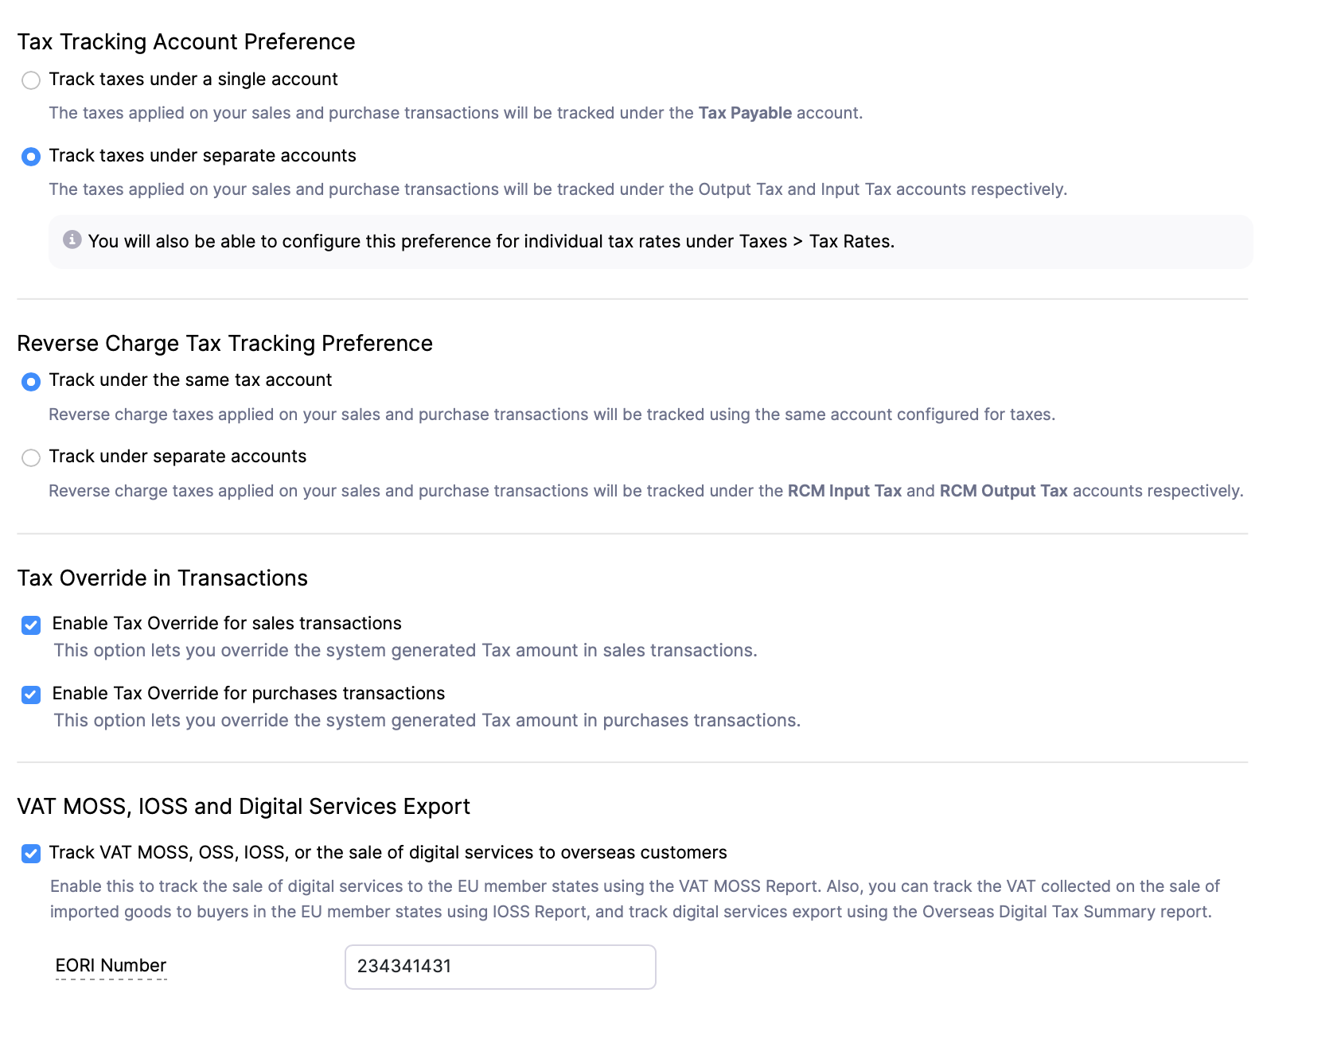The height and width of the screenshot is (1055, 1337).
Task: Select Track taxes under a single account
Action: coord(31,80)
